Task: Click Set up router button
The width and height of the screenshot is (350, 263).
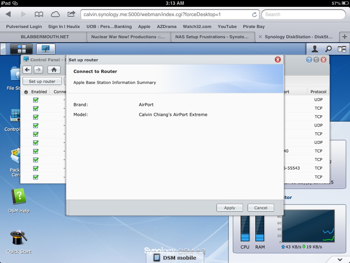Action: click(42, 82)
